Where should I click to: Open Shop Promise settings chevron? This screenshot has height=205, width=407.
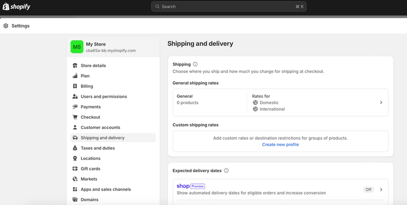point(381,190)
